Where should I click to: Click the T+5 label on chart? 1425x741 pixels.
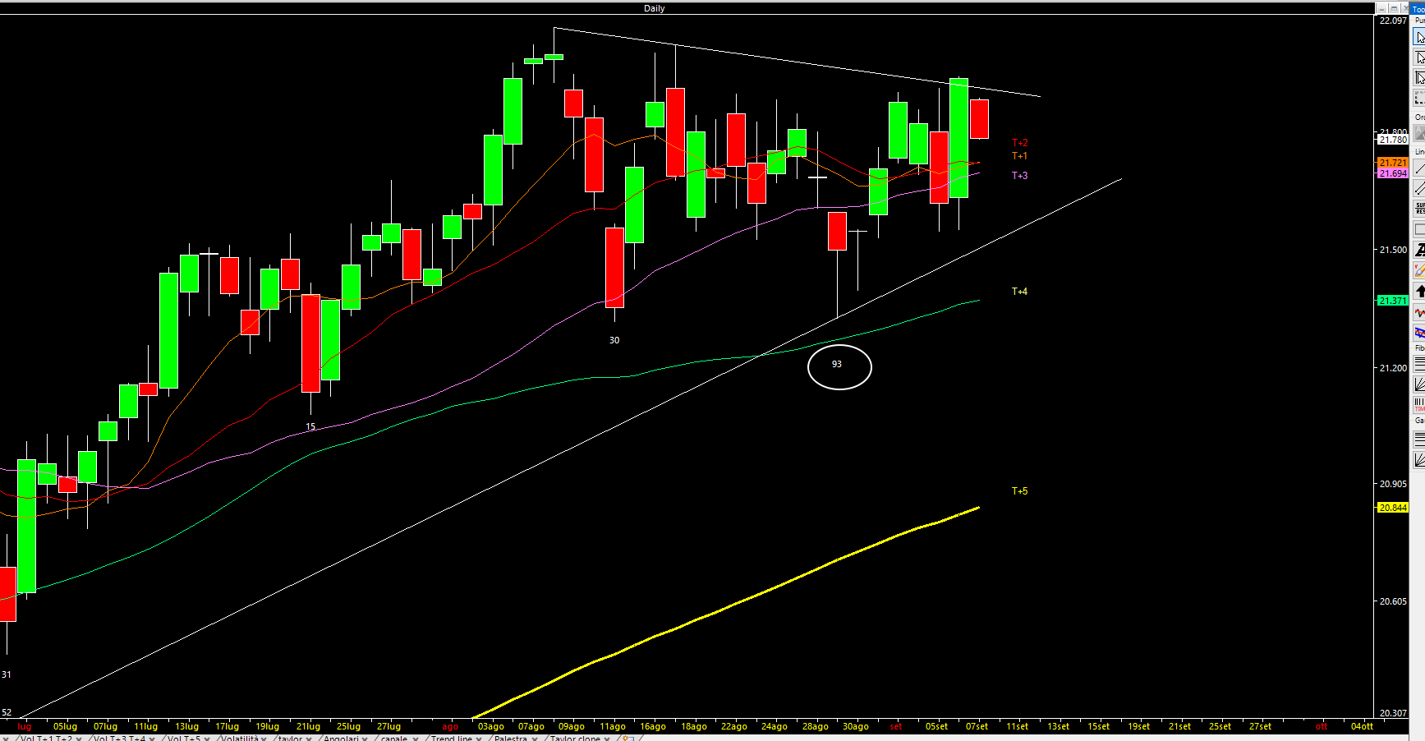click(1019, 491)
